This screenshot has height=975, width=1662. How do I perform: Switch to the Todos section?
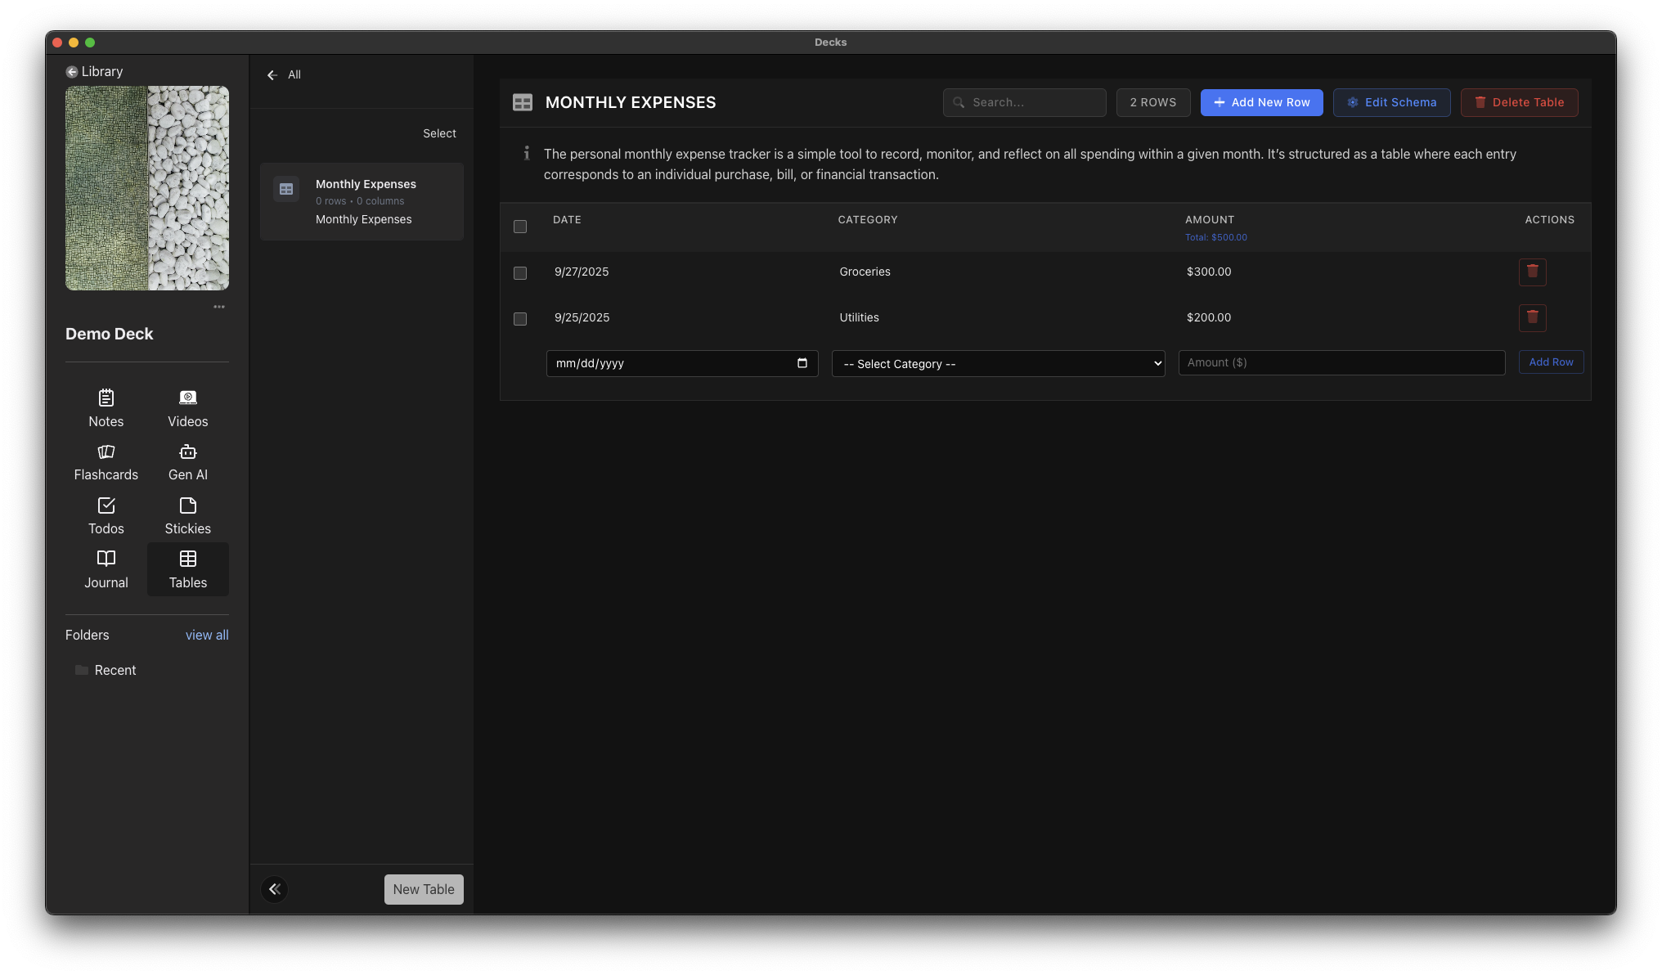click(106, 515)
